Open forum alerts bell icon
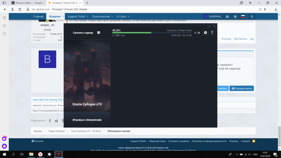 235,17
